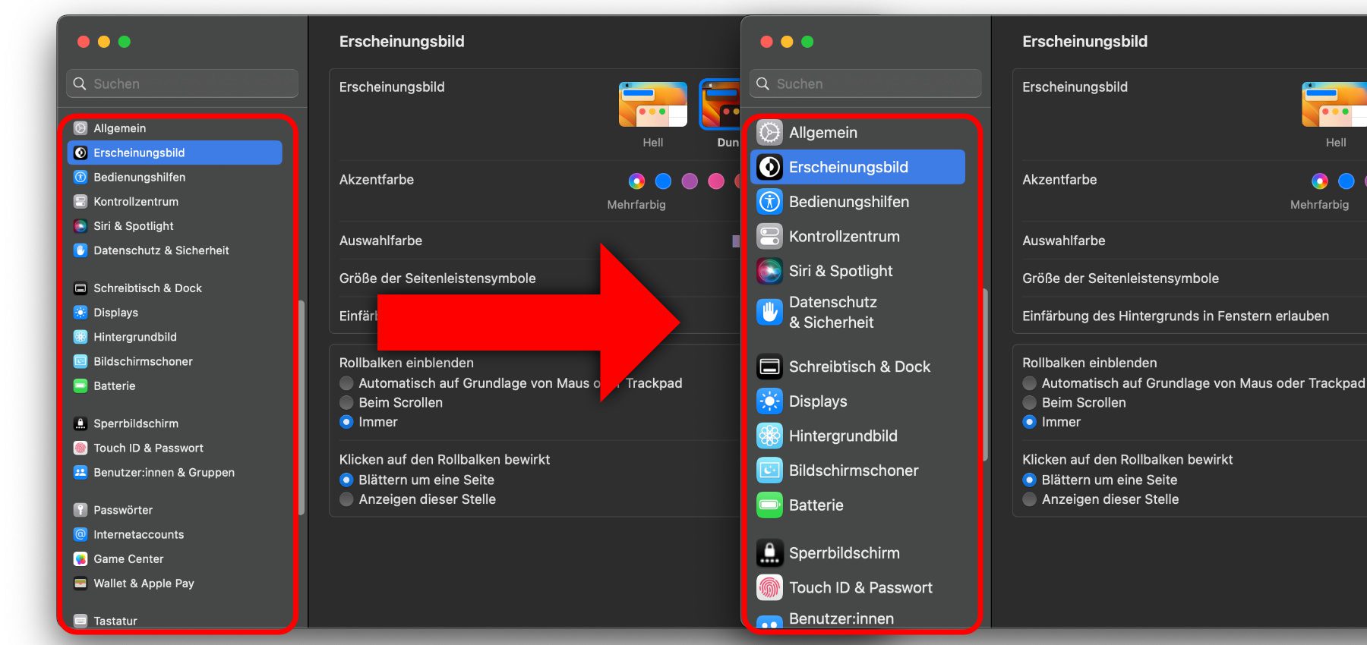Click enlarged Siri & Spotlight icon
Screen dimensions: 1367x645
pyautogui.click(x=769, y=271)
